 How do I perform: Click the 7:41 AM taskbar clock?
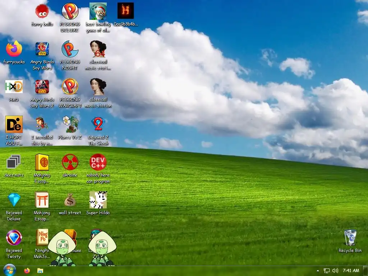[351, 271]
